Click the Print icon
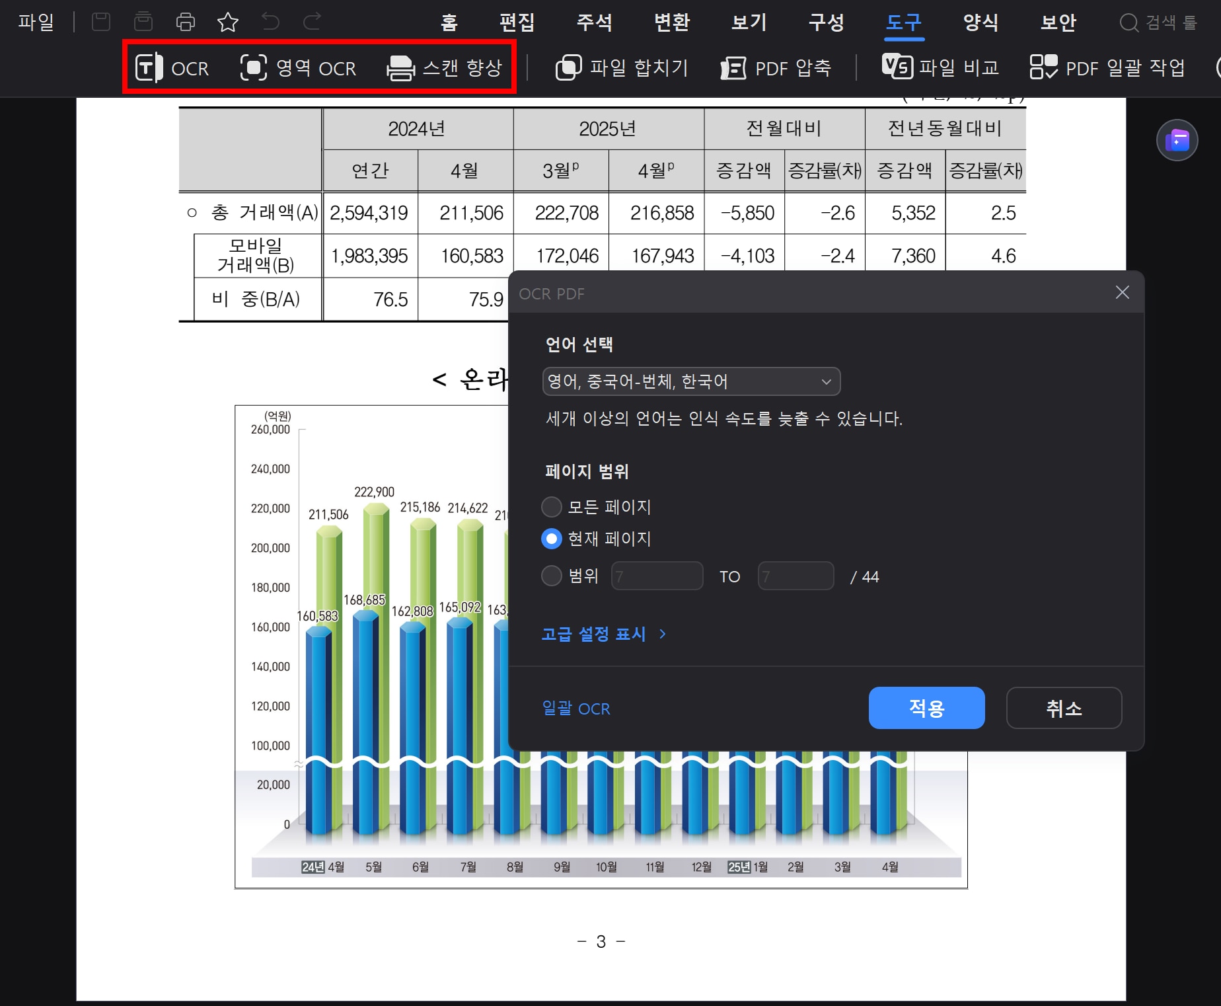The image size is (1221, 1006). [x=186, y=22]
